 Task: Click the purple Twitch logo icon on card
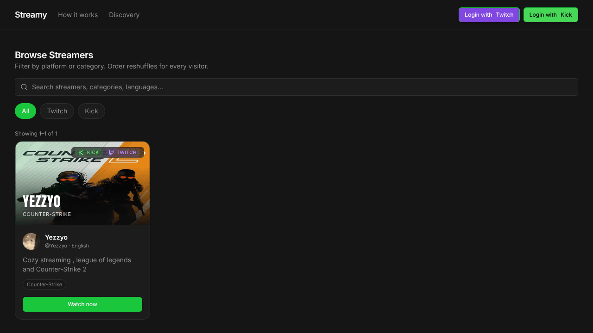pyautogui.click(x=111, y=153)
